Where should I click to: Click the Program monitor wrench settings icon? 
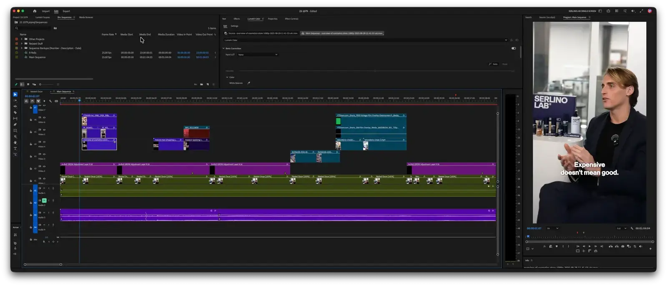point(632,228)
